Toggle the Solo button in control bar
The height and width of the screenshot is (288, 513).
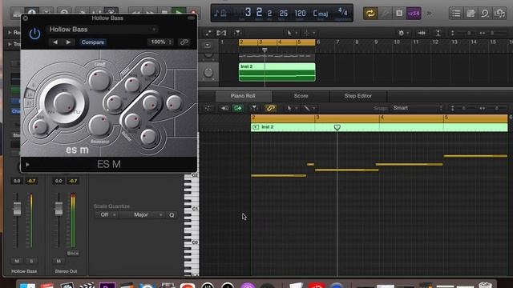399,14
